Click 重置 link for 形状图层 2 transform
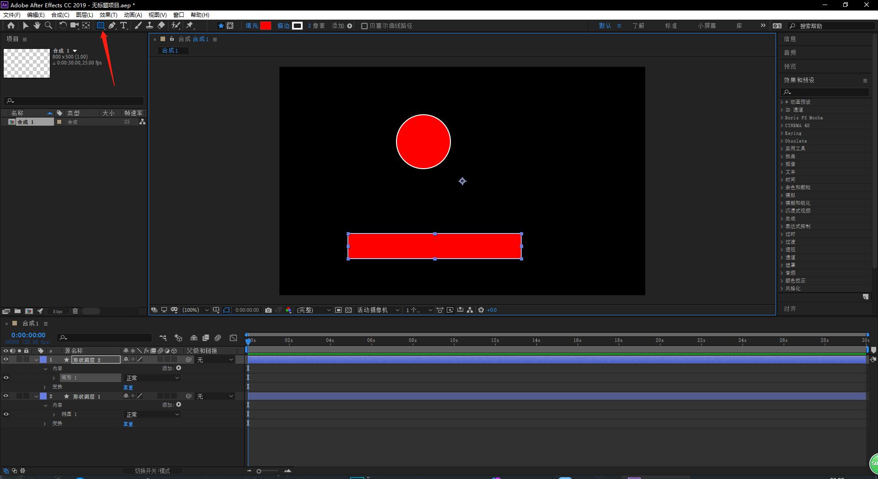 [128, 387]
